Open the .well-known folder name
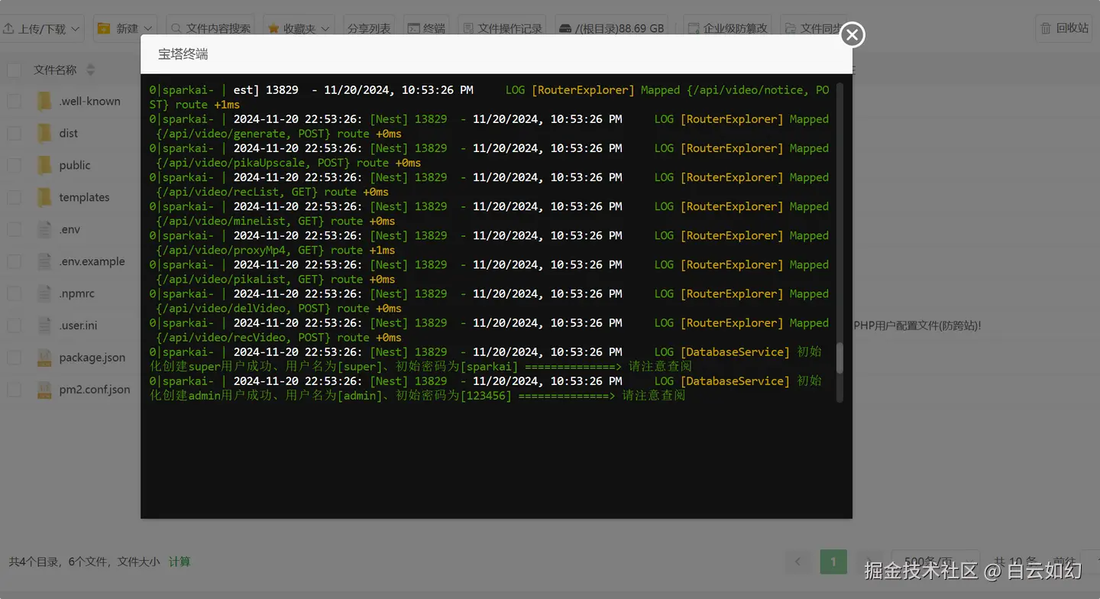The image size is (1100, 599). (x=89, y=101)
